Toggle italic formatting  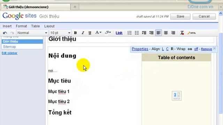(83, 33)
